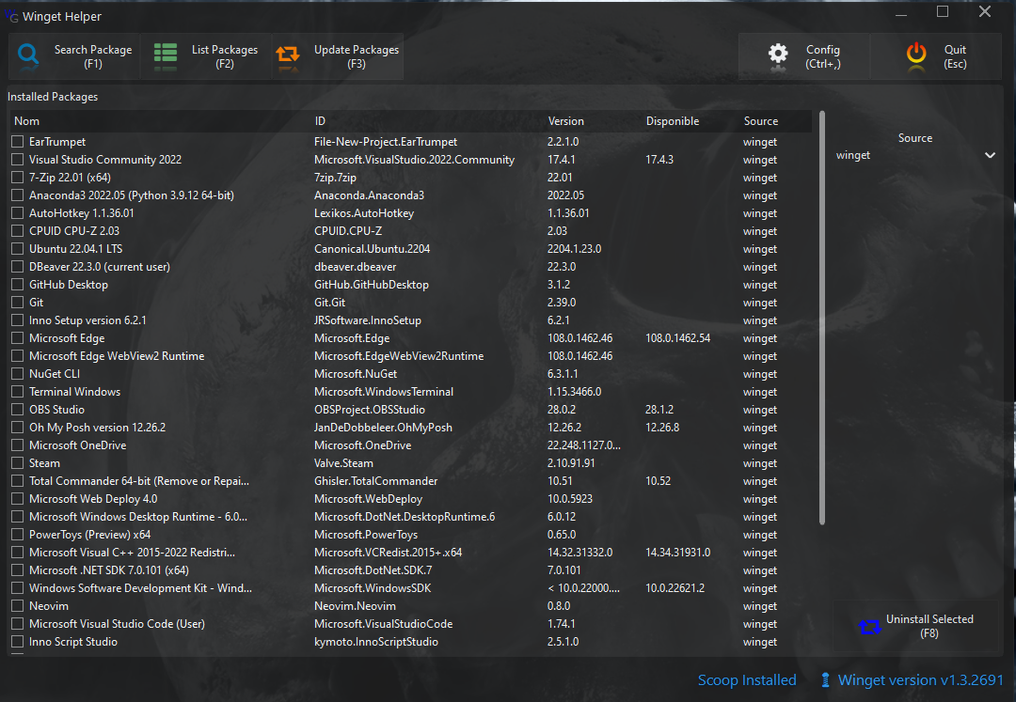This screenshot has width=1016, height=702.
Task: Click available version 14.34.31931.0 for VCRedist
Action: click(x=677, y=553)
